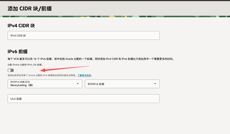The height and width of the screenshot is (134, 230).
Task: Click the gray knob of IPv6 switch
Action: click(x=9, y=70)
